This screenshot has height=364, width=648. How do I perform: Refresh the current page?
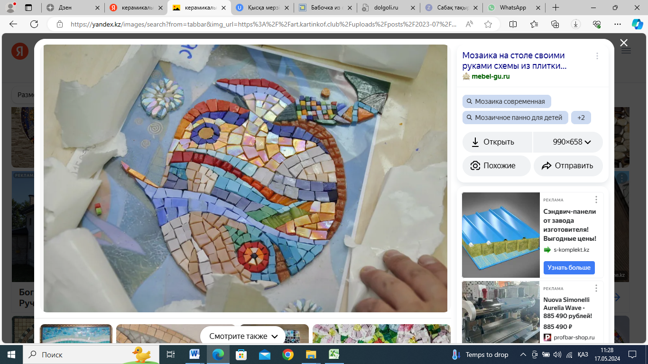point(34,24)
